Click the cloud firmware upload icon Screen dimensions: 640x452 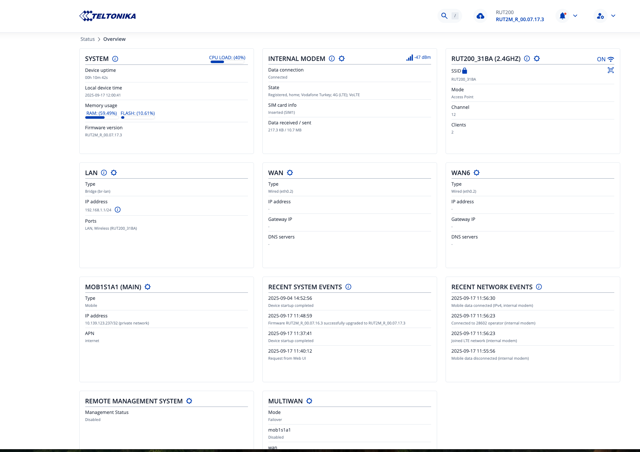point(480,16)
